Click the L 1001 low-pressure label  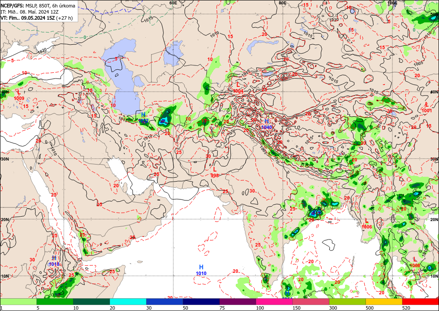point(427,107)
